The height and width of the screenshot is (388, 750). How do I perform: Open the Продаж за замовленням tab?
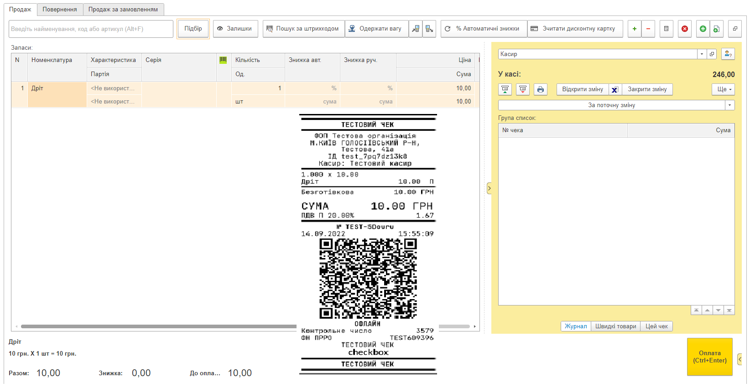point(123,9)
